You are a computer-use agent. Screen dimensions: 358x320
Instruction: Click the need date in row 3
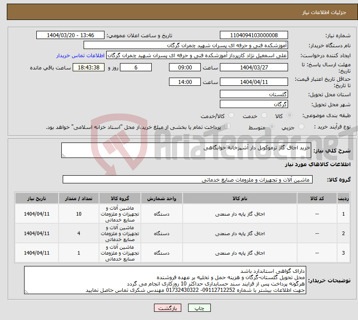pyautogui.click(x=36, y=253)
